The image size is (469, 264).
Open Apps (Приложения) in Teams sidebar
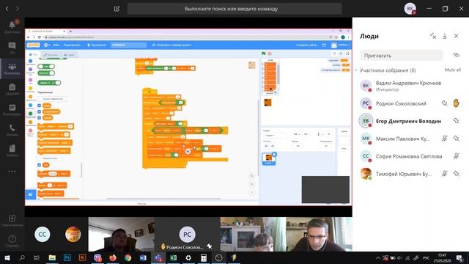point(12,220)
